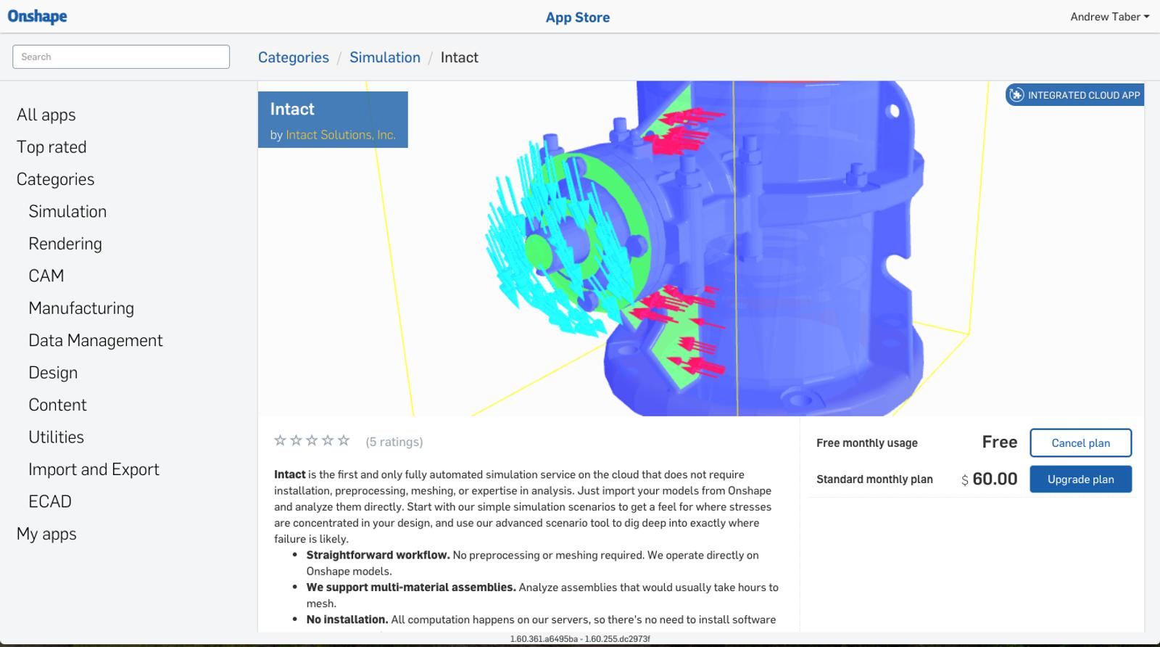Open the Data Management category
Screen dimensions: 1160x647
tap(95, 340)
